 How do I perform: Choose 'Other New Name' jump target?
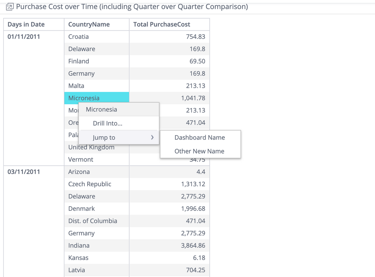(199, 151)
